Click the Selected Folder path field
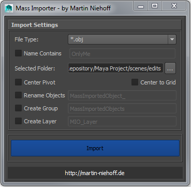 (115, 68)
